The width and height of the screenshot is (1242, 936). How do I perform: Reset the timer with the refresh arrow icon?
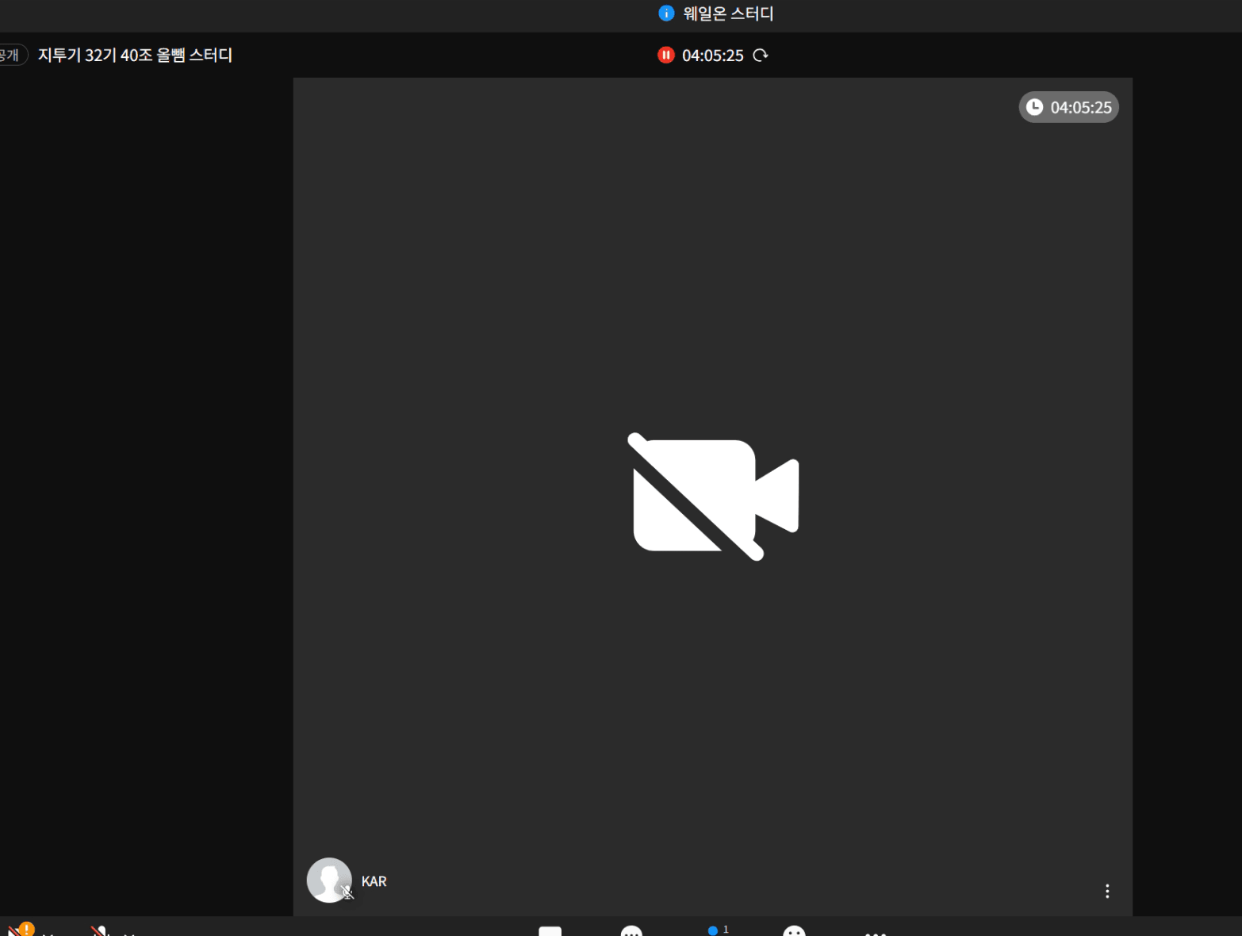(x=761, y=56)
